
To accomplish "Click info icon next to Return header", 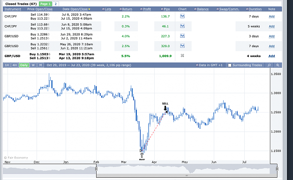I will click(x=120, y=9).
